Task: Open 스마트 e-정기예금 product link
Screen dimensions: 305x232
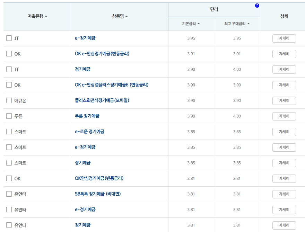Action: click(85, 147)
